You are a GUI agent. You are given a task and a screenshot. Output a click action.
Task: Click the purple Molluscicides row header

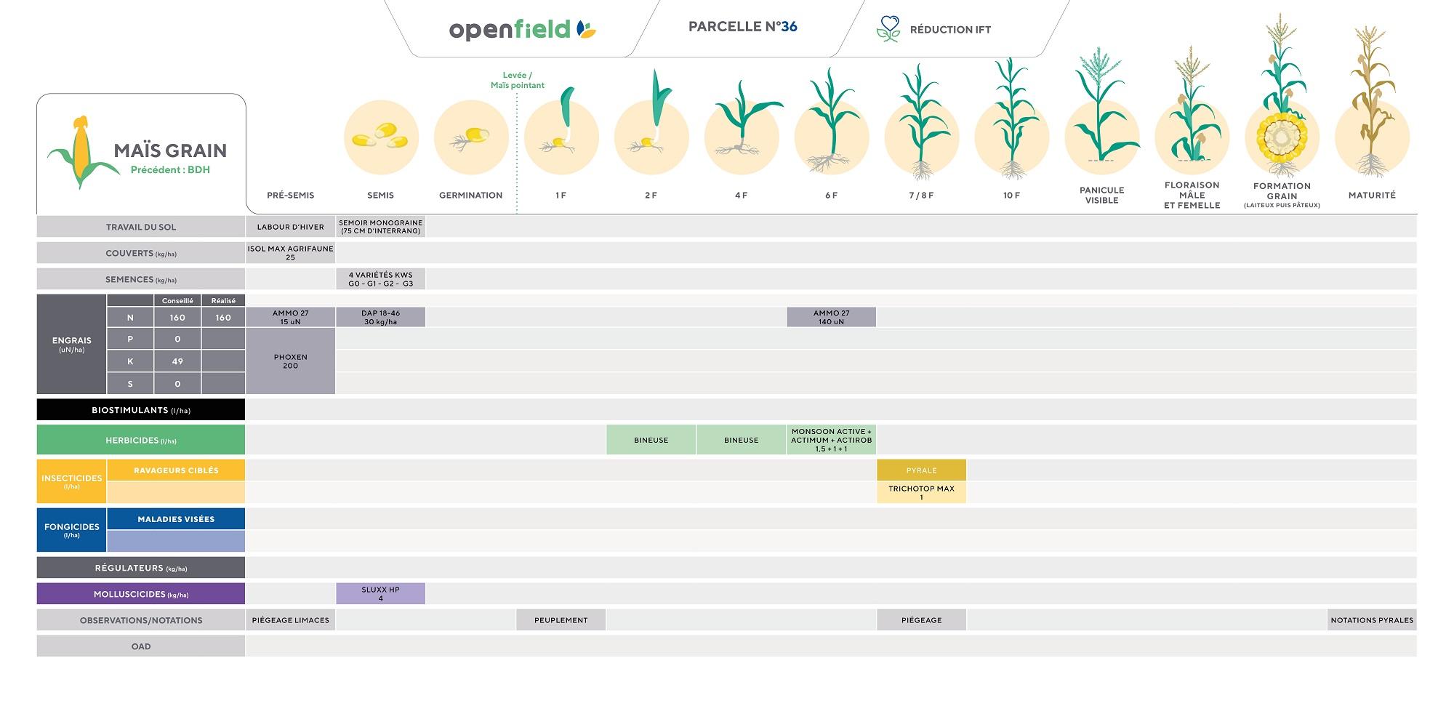(x=141, y=594)
